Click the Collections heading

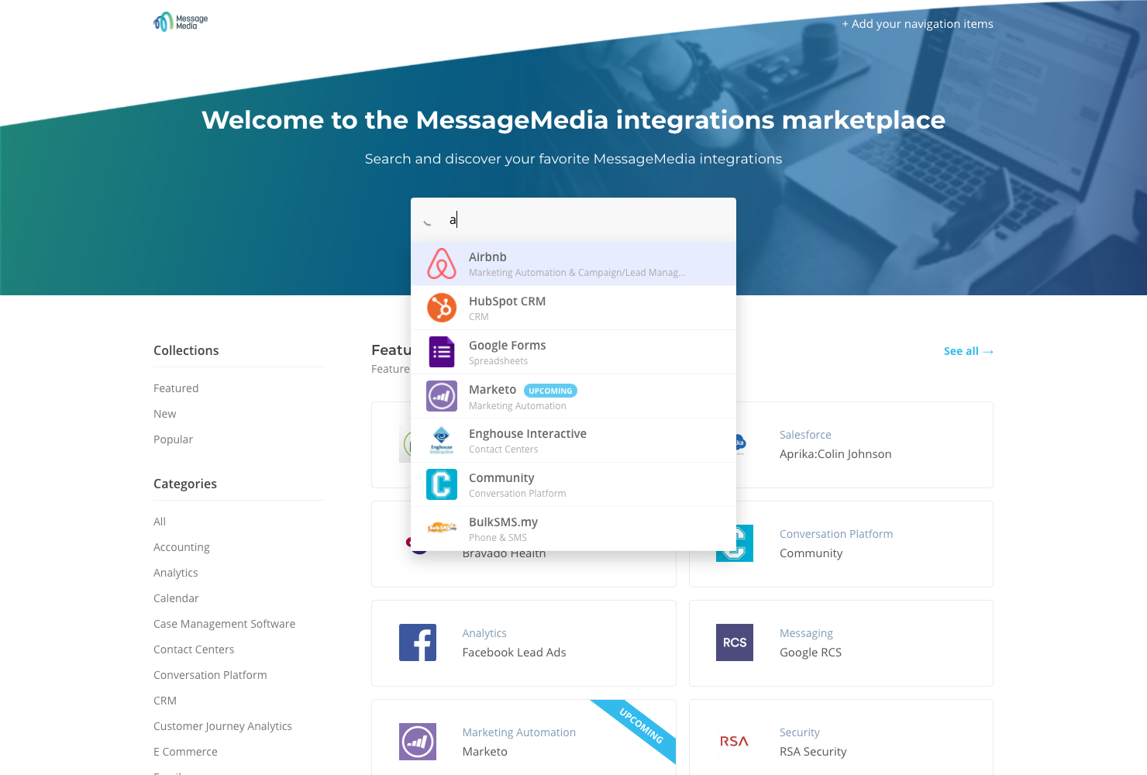186,350
